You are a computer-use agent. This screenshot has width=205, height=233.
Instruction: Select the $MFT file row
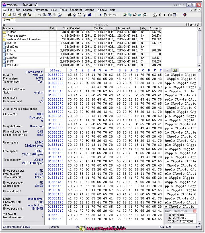(x=82, y=62)
